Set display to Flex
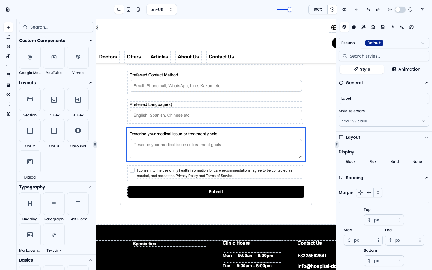This screenshot has width=432, height=270. (373, 162)
